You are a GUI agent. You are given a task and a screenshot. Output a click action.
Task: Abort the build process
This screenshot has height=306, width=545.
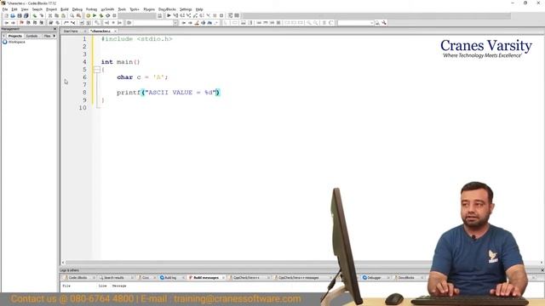coord(114,15)
